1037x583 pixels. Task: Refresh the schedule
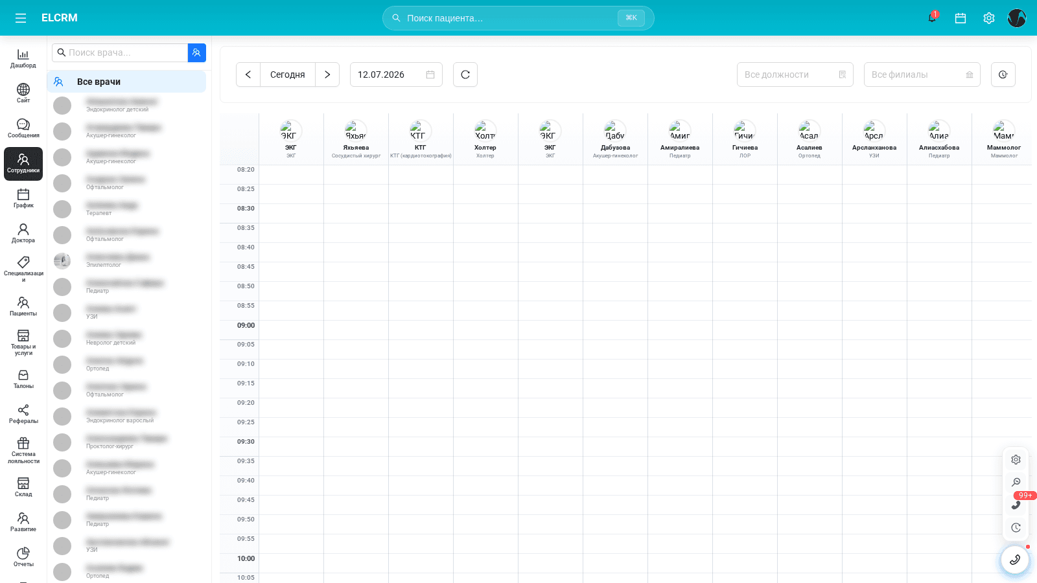click(465, 74)
